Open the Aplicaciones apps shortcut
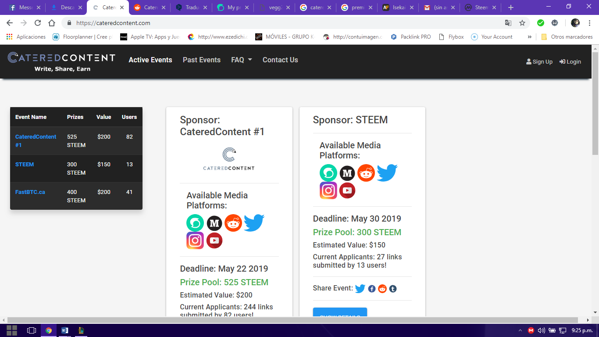599x337 pixels. [x=26, y=37]
